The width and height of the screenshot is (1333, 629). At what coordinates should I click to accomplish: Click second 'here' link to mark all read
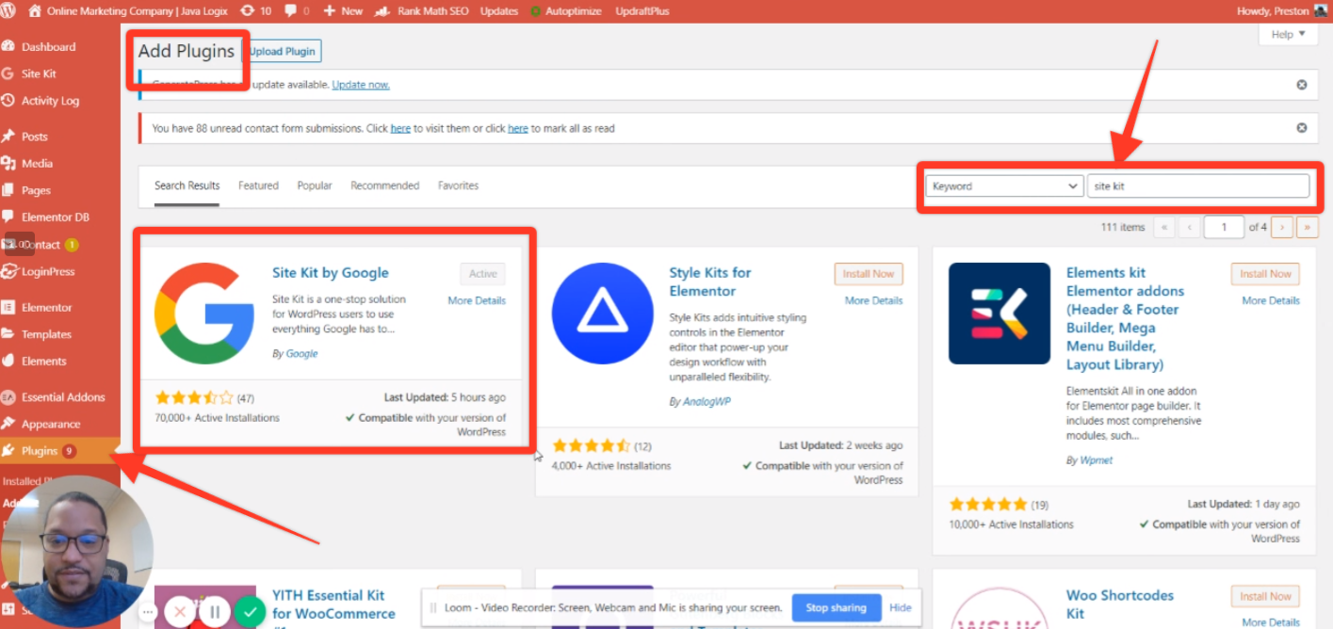pos(518,128)
